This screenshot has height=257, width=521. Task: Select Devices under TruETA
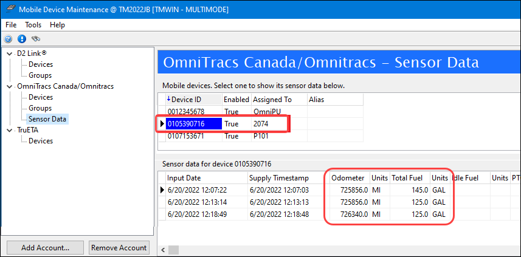pyautogui.click(x=41, y=141)
